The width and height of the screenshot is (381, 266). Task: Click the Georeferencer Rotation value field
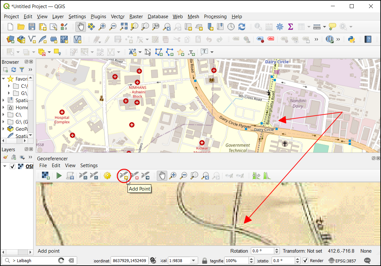(263, 251)
